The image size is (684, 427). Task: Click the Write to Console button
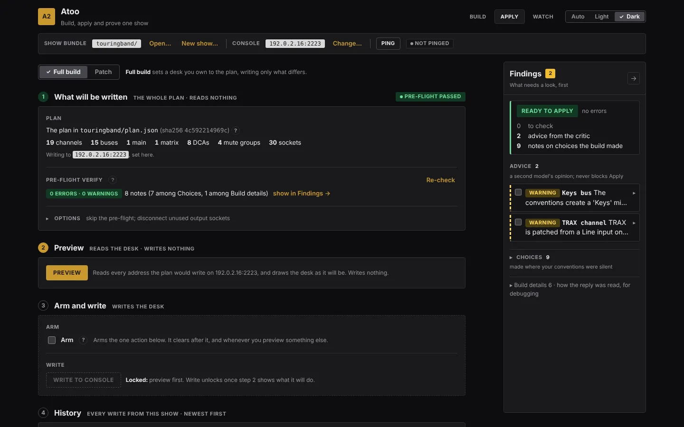pyautogui.click(x=84, y=380)
